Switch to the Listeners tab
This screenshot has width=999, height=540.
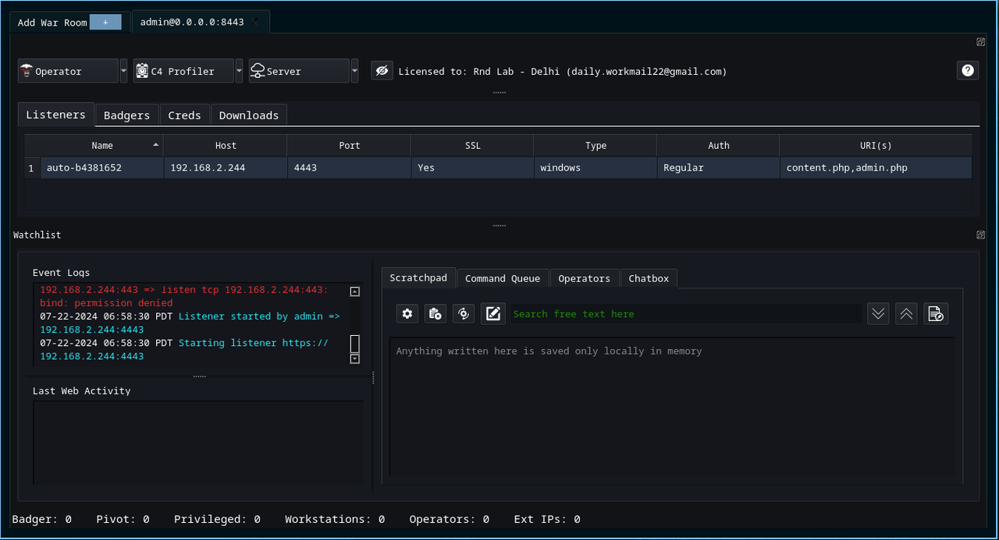pyautogui.click(x=56, y=115)
